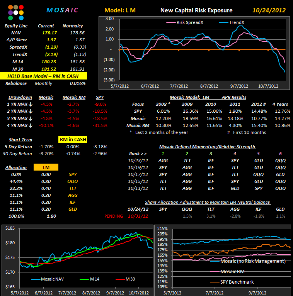The height and width of the screenshot is (296, 293).
Task: Select QQQ in rank 6 of 10/19/12 row
Action: click(x=281, y=167)
